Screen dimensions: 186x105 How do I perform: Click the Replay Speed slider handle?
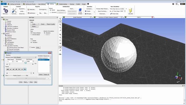[x=31, y=73]
